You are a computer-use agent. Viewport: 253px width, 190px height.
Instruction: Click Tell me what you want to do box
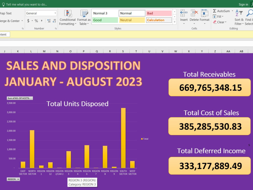pyautogui.click(x=27, y=5)
